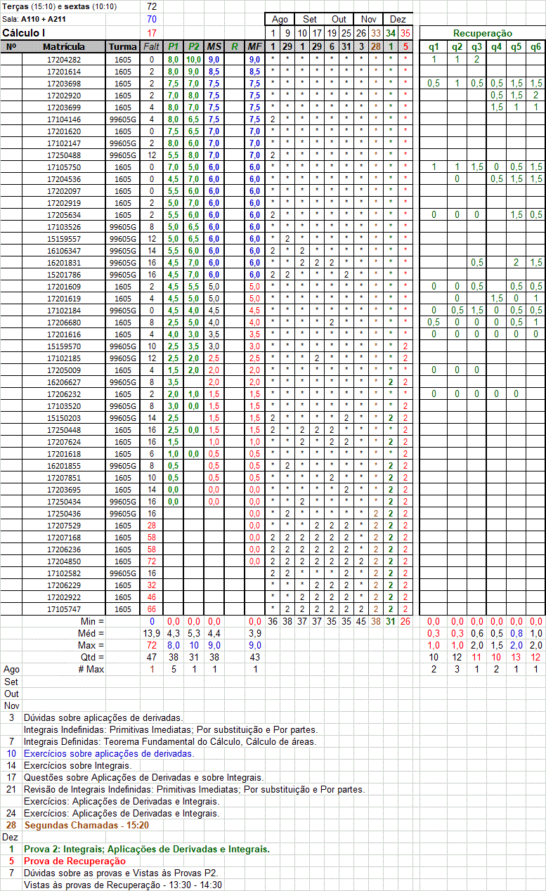The image size is (546, 891).
Task: Click the Qtd = row label
Action: pos(92,657)
